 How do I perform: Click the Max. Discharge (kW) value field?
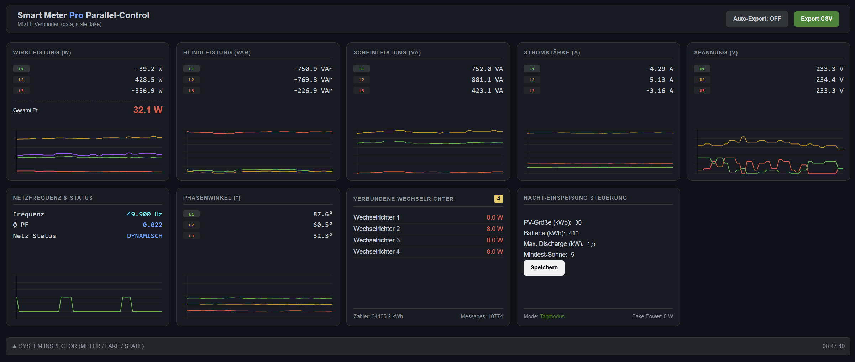click(x=591, y=244)
